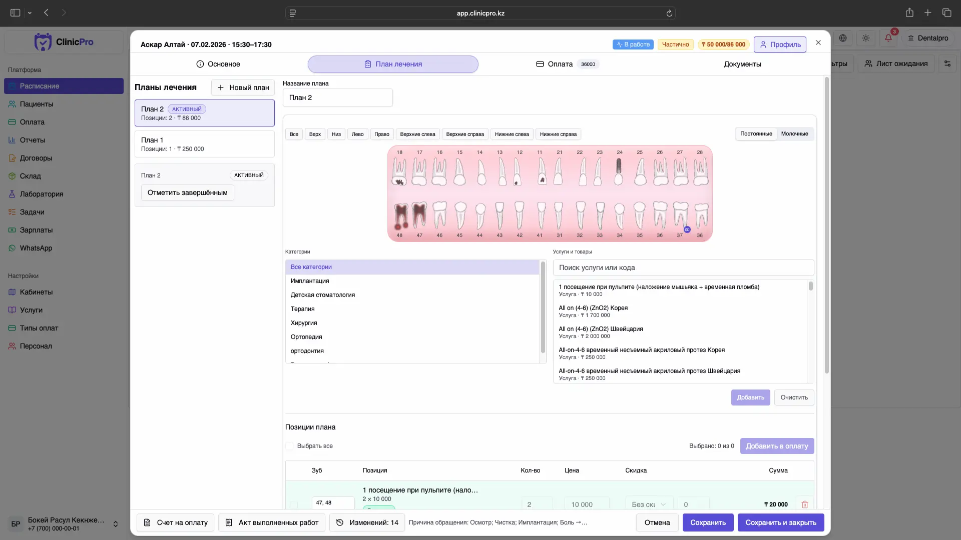Toggle the Верхние слева quadrant filter
Viewport: 961px width, 540px height.
(x=417, y=134)
